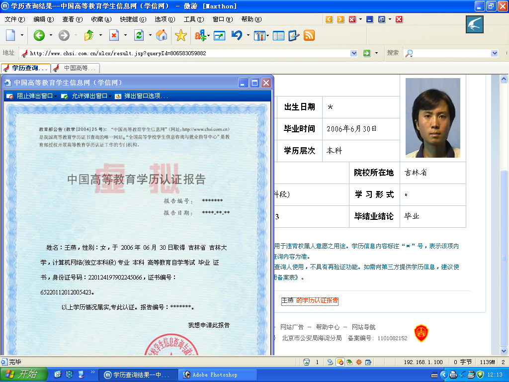Click the student portrait photo
The height and width of the screenshot is (382, 509).
tap(433, 117)
